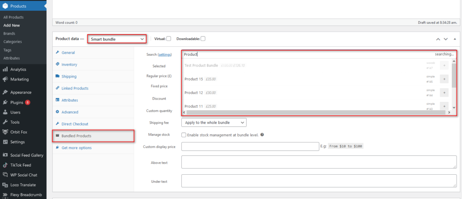
Task: Click the Analytics bar chart icon
Action: point(5,69)
